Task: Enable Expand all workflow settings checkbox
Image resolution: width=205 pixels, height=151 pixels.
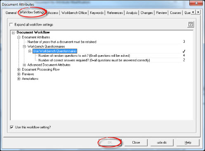Action: coord(11,25)
